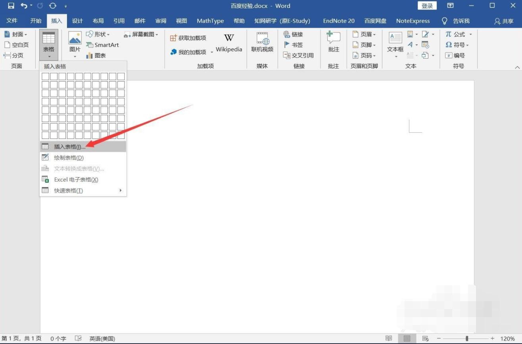Viewport: 522px width, 344px height.
Task: Open the 表格 (Table) button
Action: tap(49, 45)
